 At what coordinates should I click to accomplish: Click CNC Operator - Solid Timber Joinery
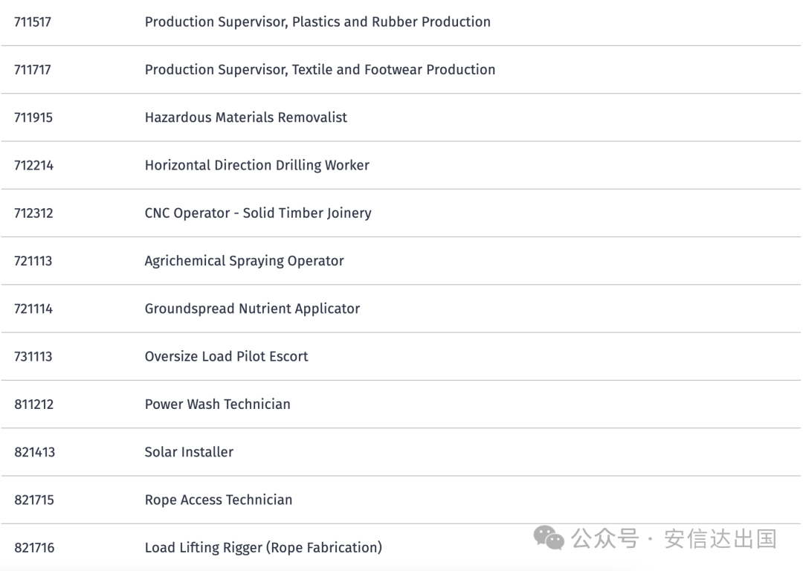coord(258,213)
